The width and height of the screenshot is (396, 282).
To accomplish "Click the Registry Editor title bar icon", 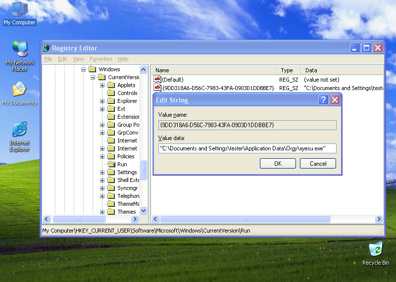I will point(47,48).
